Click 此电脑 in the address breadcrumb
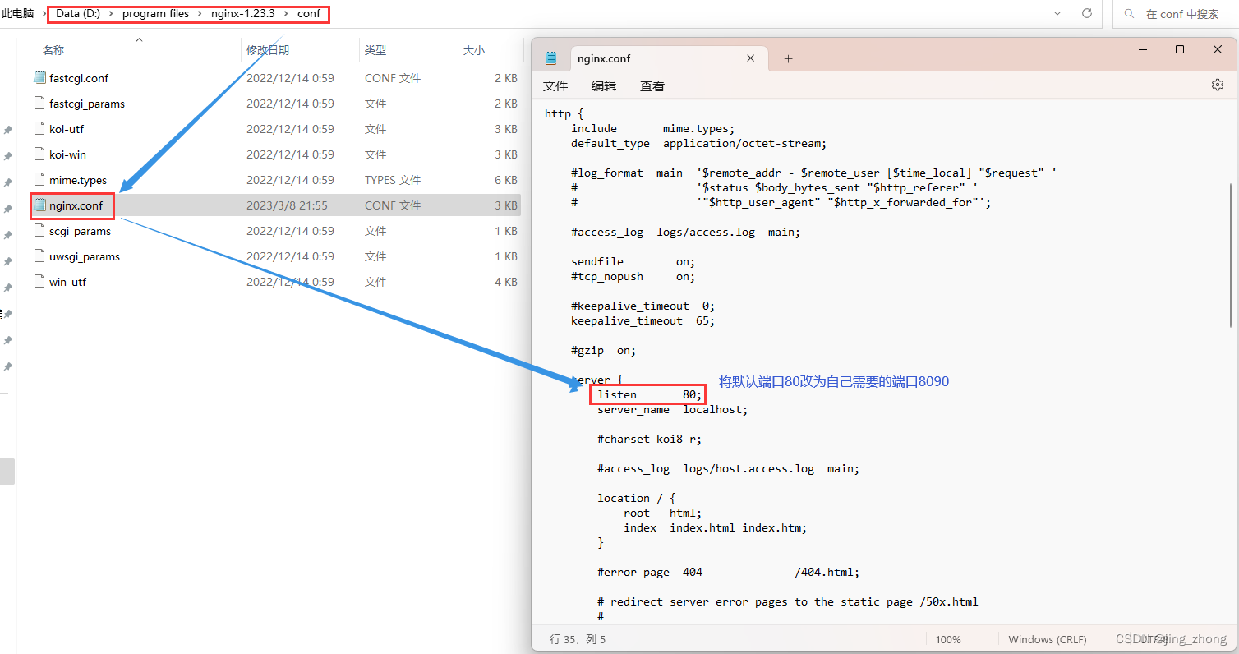1239x654 pixels. coord(18,14)
